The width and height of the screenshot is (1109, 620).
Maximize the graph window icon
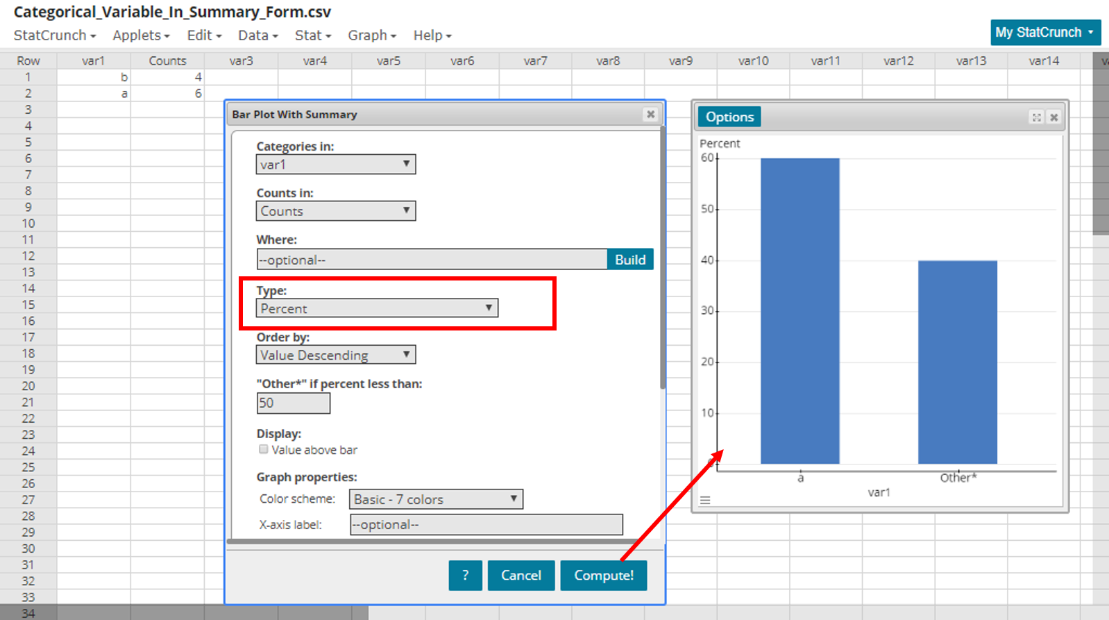pos(1037,117)
